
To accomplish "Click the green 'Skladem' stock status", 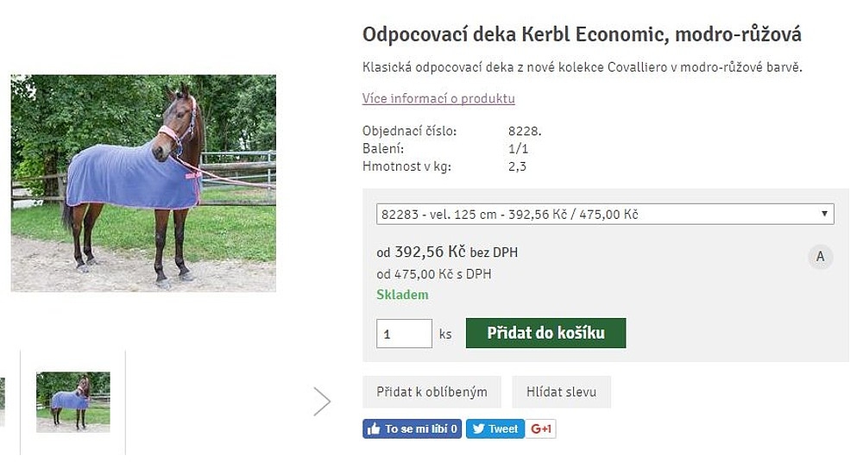I will 402,295.
